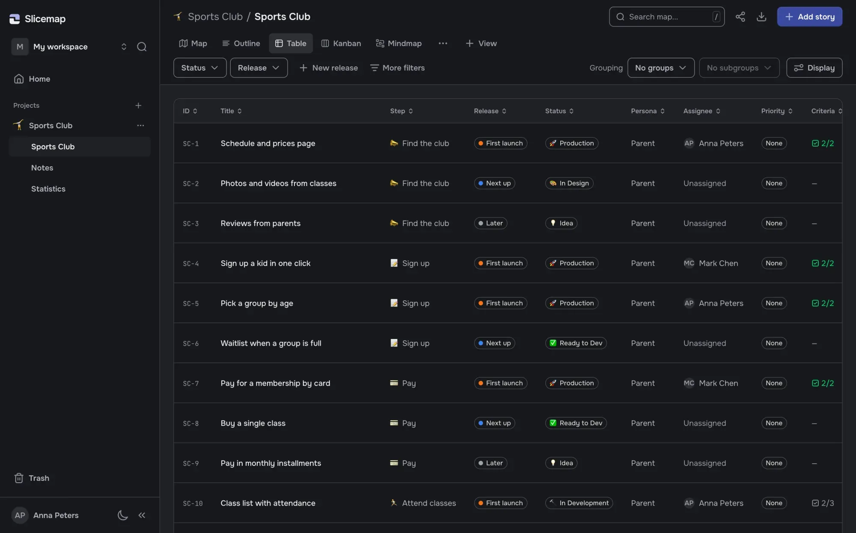Viewport: 856px width, 533px height.
Task: Open priority None dropdown for SC-2
Action: [x=774, y=183]
